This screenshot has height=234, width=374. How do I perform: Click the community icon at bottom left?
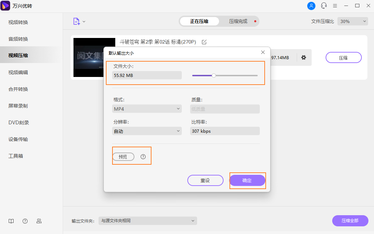coord(39,221)
